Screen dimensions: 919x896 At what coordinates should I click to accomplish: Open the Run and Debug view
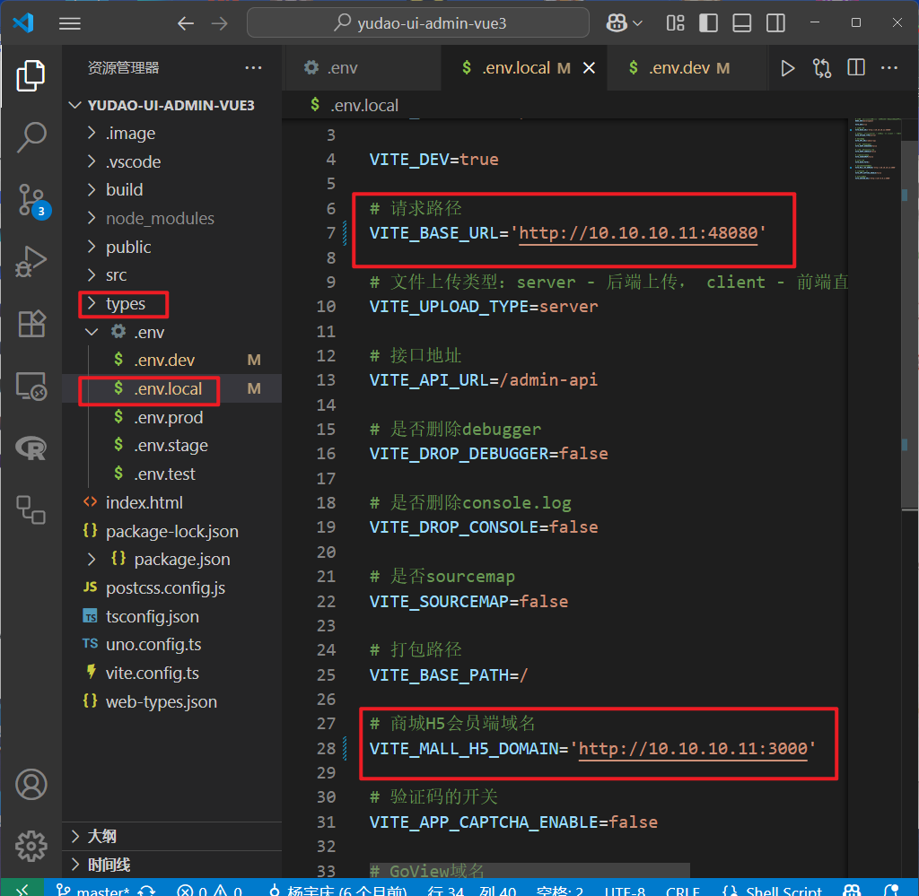point(31,262)
